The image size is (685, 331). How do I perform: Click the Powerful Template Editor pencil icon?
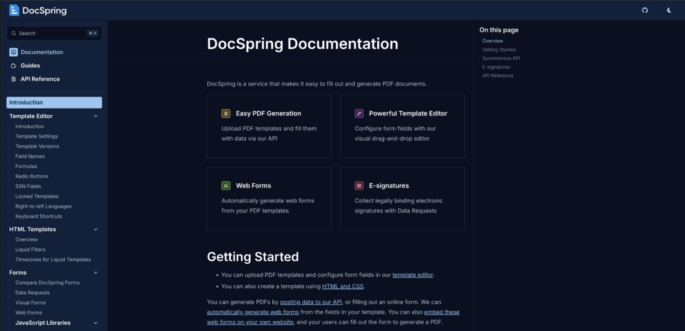click(359, 114)
